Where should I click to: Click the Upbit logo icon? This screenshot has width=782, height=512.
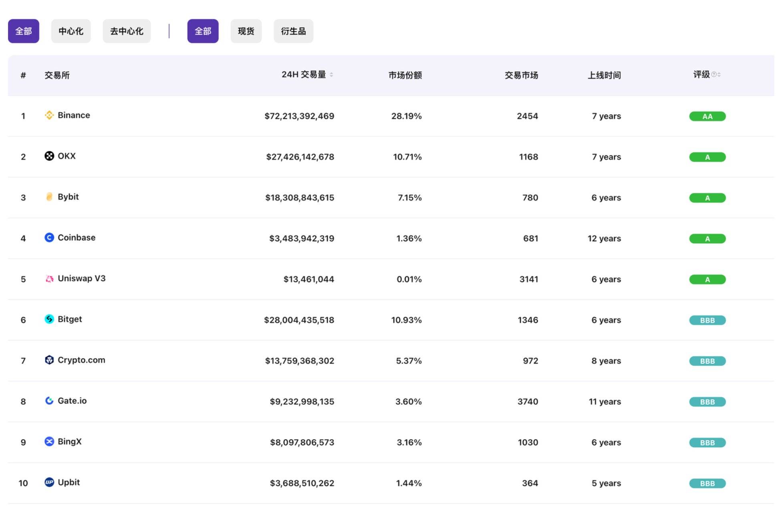(x=49, y=482)
